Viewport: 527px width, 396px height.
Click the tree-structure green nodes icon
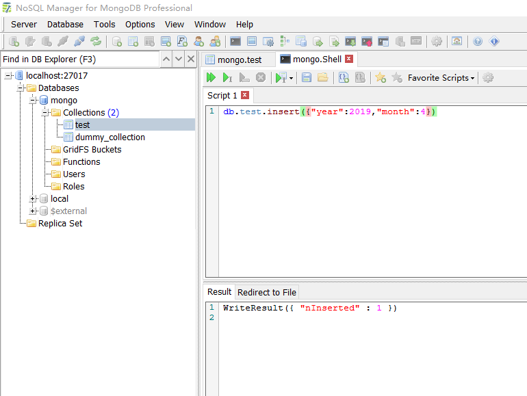point(284,41)
